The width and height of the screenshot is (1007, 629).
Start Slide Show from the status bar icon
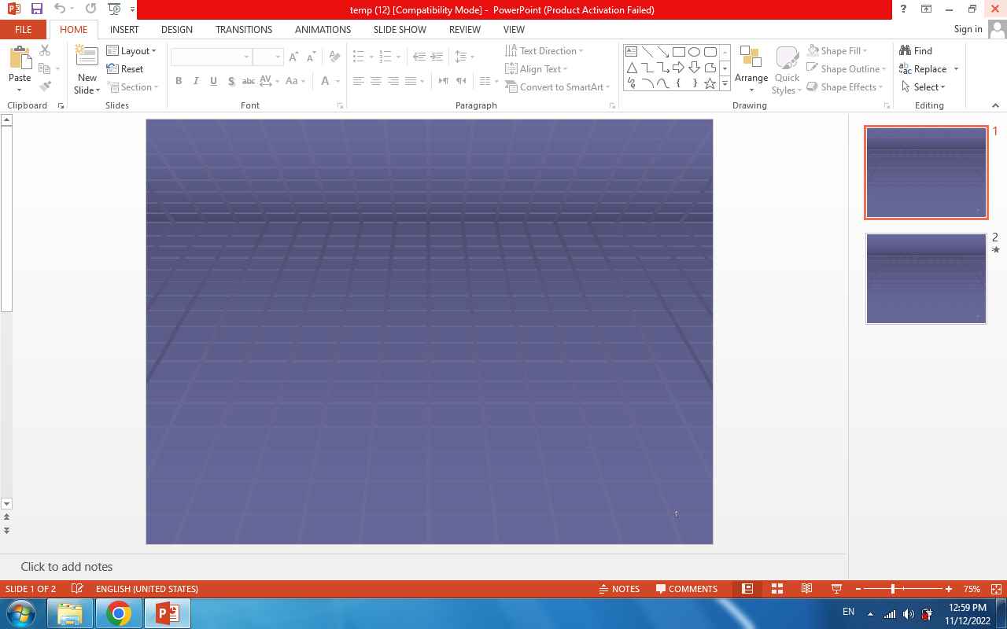click(x=836, y=589)
